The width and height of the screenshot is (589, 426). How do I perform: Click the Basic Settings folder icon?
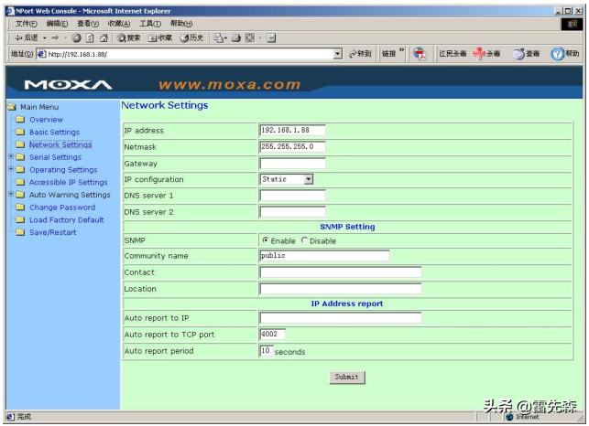20,133
